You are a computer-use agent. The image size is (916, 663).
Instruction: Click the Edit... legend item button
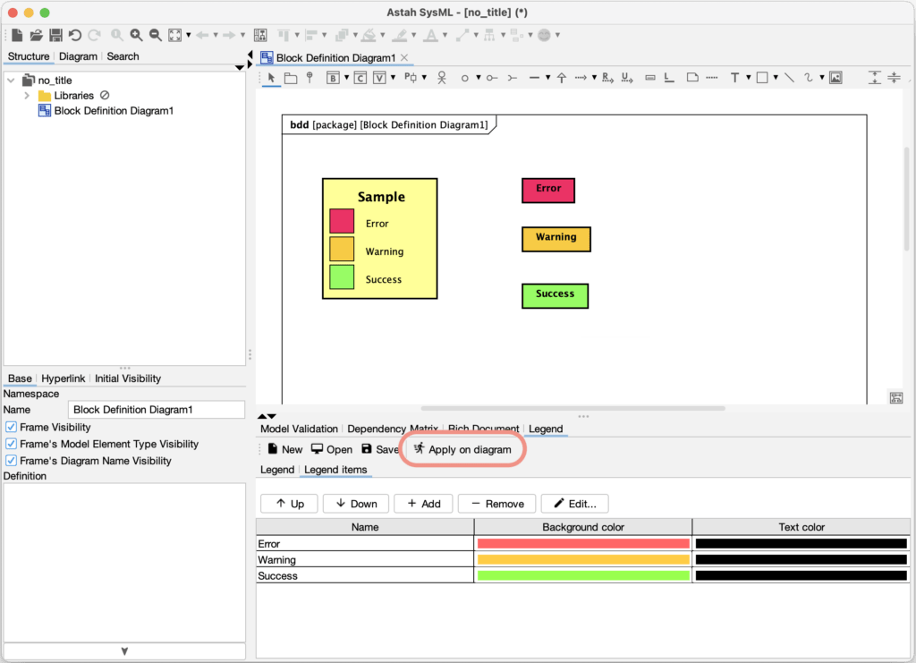pos(574,504)
